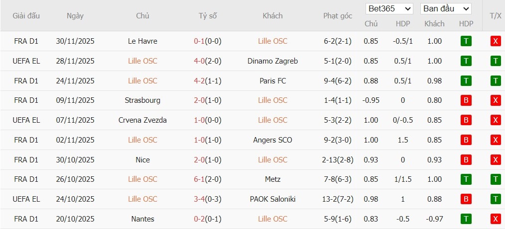The image size is (505, 229).
Task: Click the 6-1 score in Metz row
Action: 200,179
